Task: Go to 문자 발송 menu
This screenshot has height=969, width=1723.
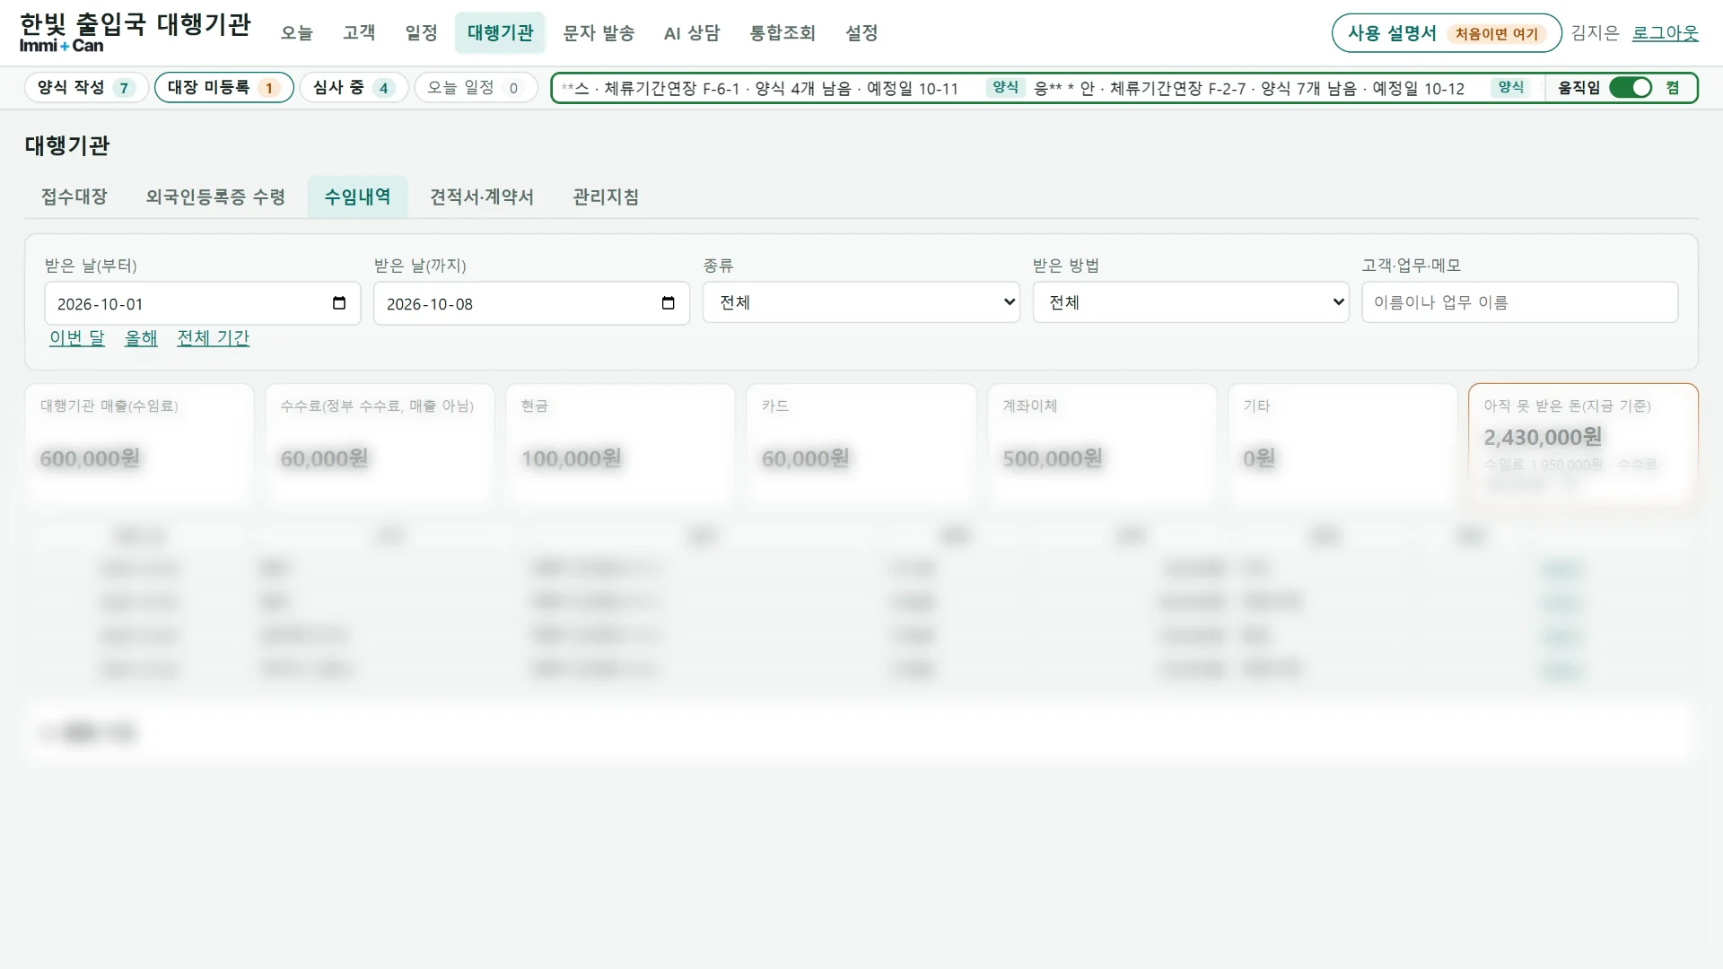Action: point(598,32)
